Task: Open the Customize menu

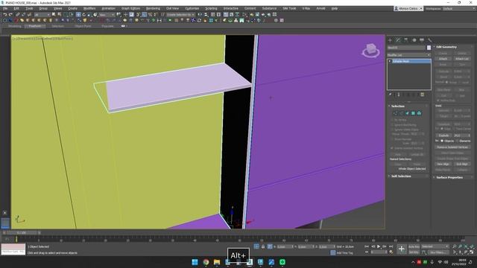Action: (x=192, y=8)
